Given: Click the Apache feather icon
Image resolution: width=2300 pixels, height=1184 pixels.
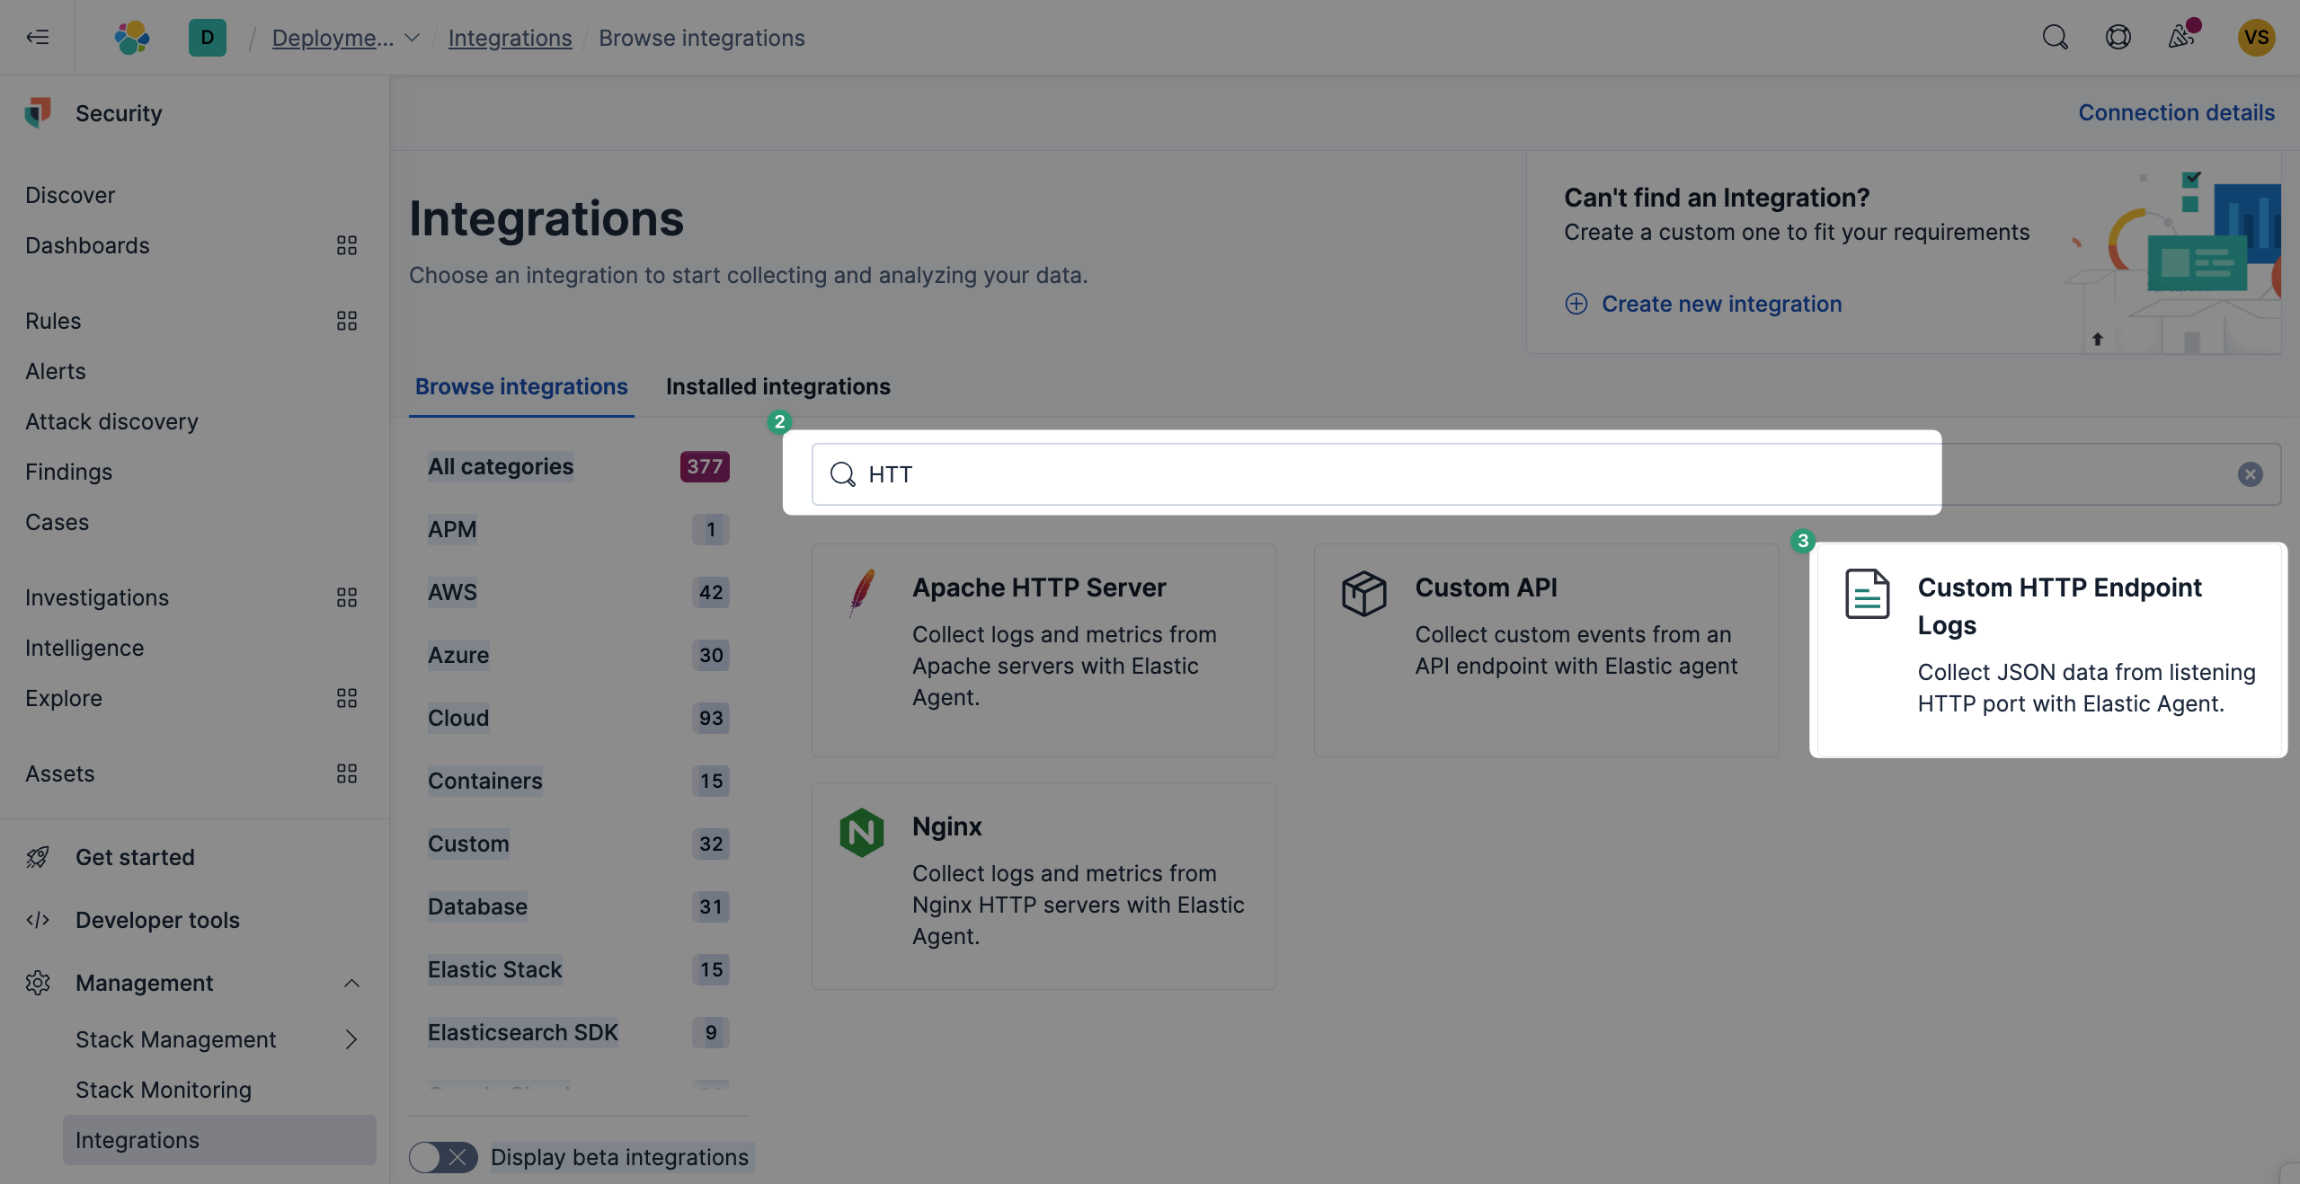Looking at the screenshot, I should coord(862,593).
